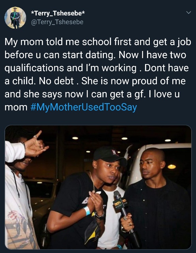196x253 pixels.
Task: Open the #MyMotherUsedTooSay hashtag
Action: [83, 107]
